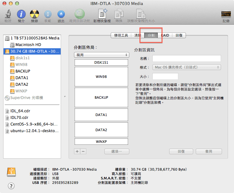234x193 pixels.
Task: Switch to the RAID tab
Action: pos(165,36)
